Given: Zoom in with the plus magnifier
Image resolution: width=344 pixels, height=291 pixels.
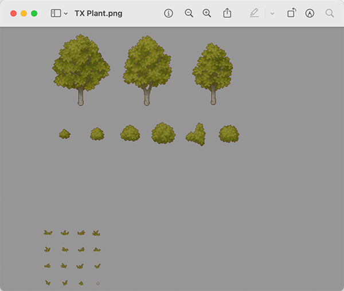Looking at the screenshot, I should [x=207, y=13].
